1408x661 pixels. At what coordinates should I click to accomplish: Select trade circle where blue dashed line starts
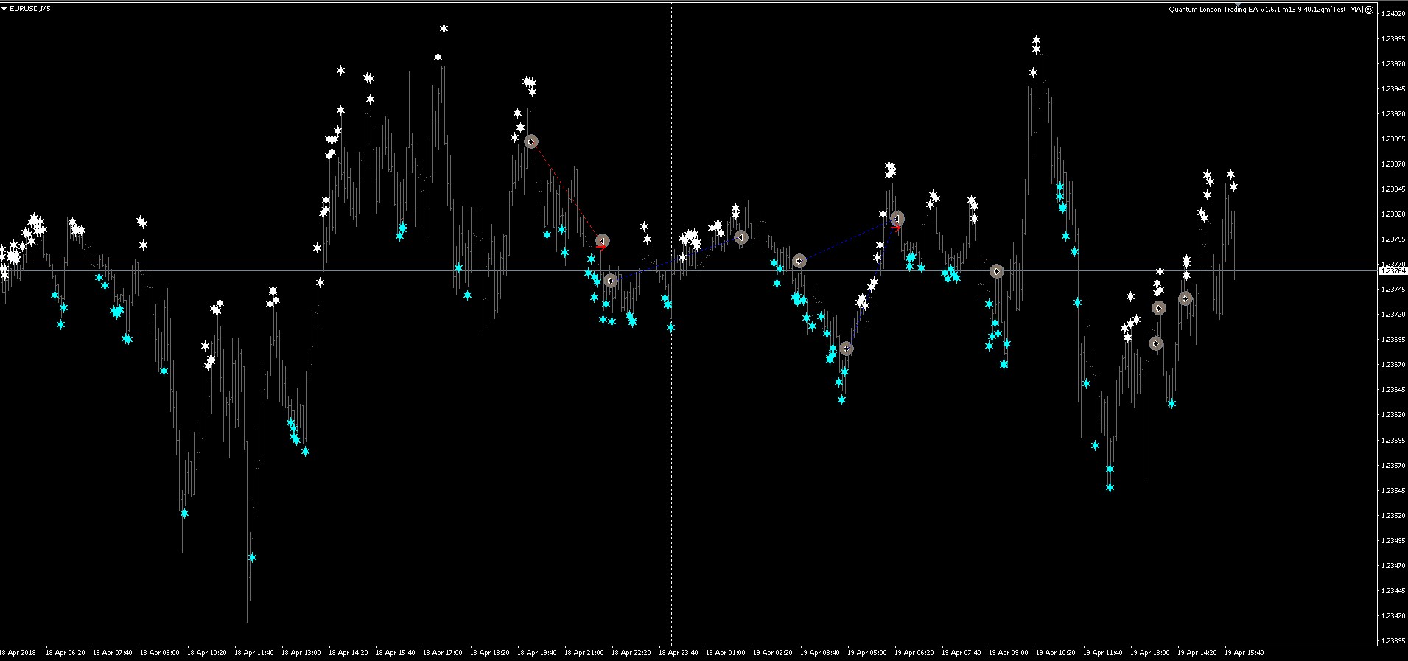click(610, 281)
